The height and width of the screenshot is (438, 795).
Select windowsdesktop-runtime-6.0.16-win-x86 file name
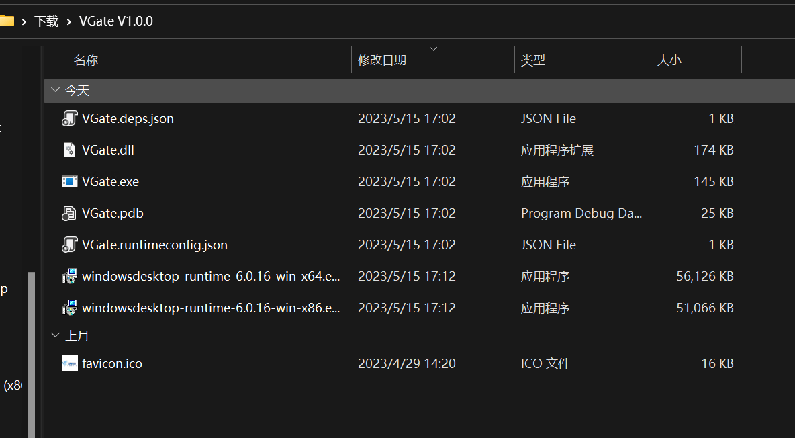pyautogui.click(x=211, y=308)
